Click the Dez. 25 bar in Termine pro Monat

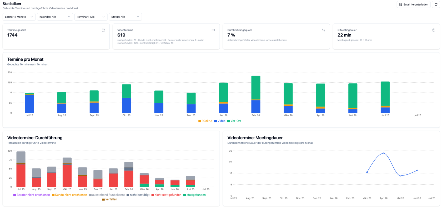tap(191, 103)
